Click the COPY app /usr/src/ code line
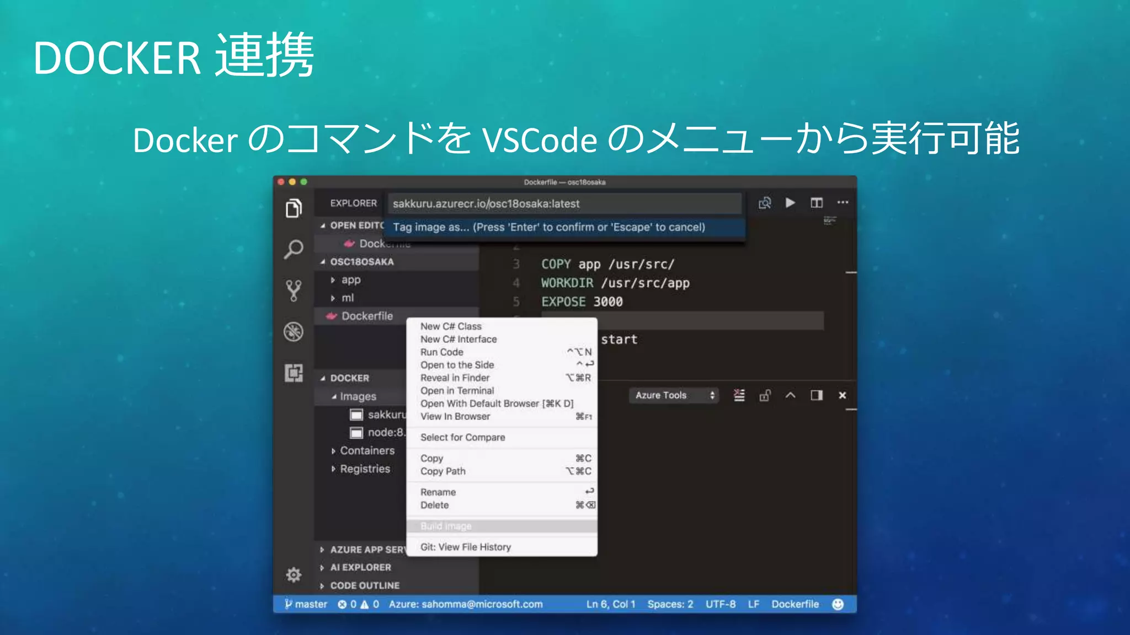This screenshot has height=635, width=1130. point(607,264)
